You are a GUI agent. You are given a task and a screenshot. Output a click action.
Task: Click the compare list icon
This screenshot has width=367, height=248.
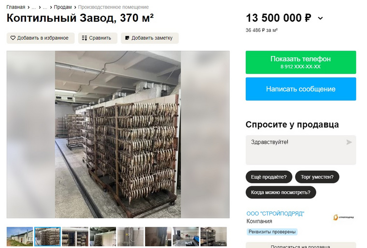point(85,38)
